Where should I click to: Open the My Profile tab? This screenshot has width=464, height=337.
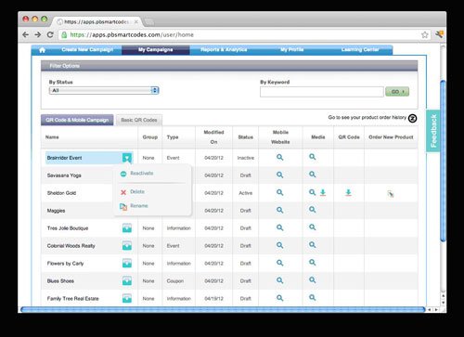click(292, 49)
